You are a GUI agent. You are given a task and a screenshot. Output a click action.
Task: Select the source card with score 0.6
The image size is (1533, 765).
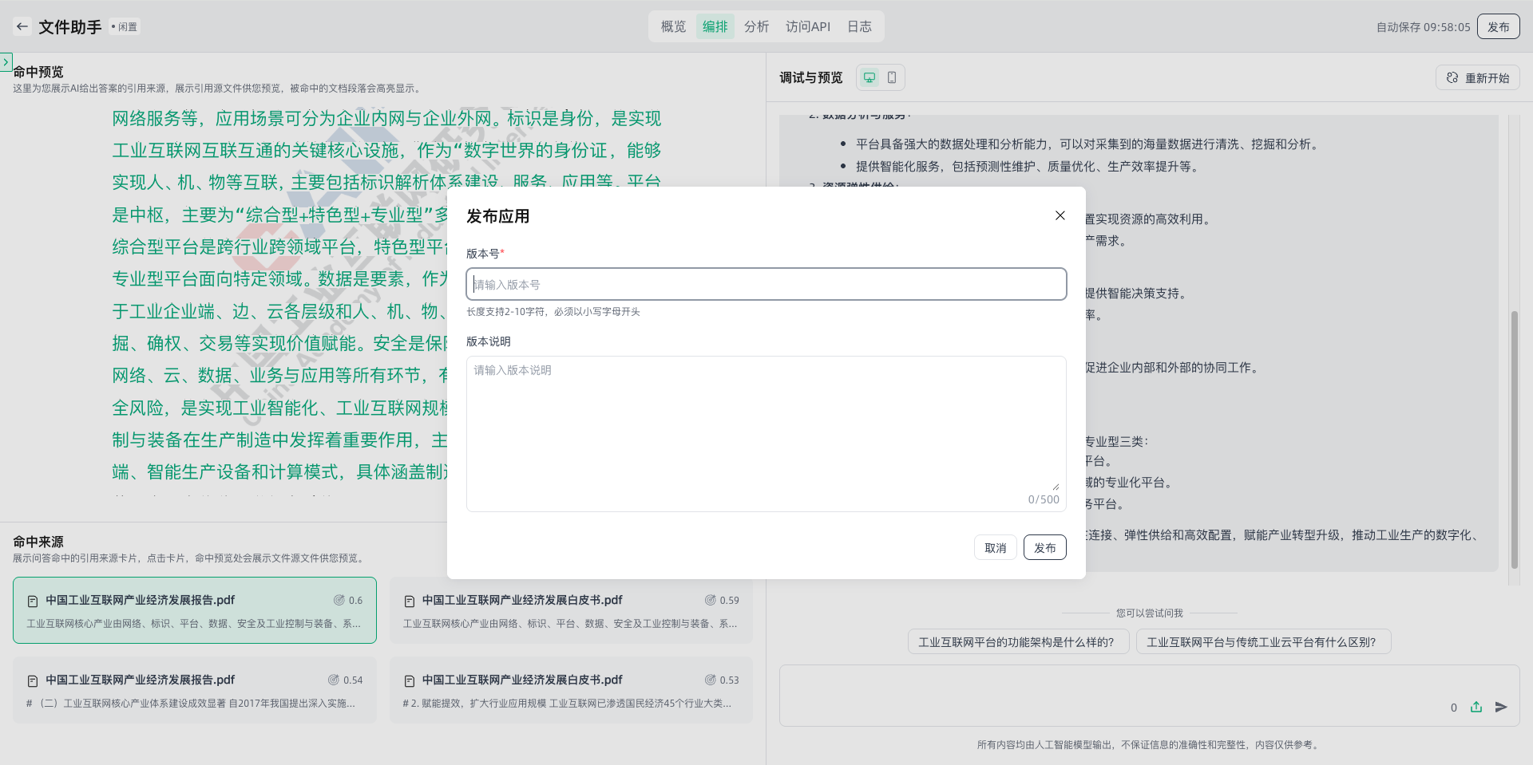194,610
